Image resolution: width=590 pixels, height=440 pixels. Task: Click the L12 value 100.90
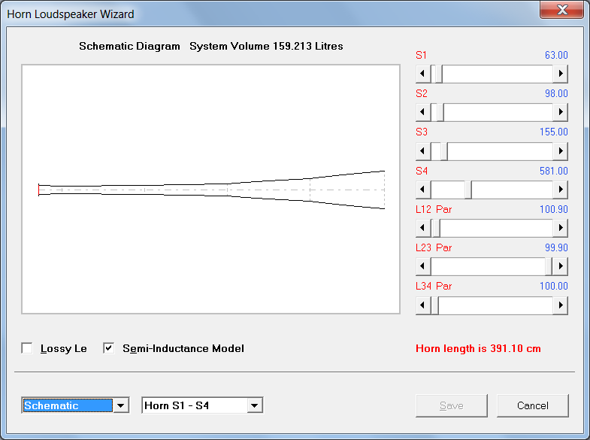tap(553, 209)
